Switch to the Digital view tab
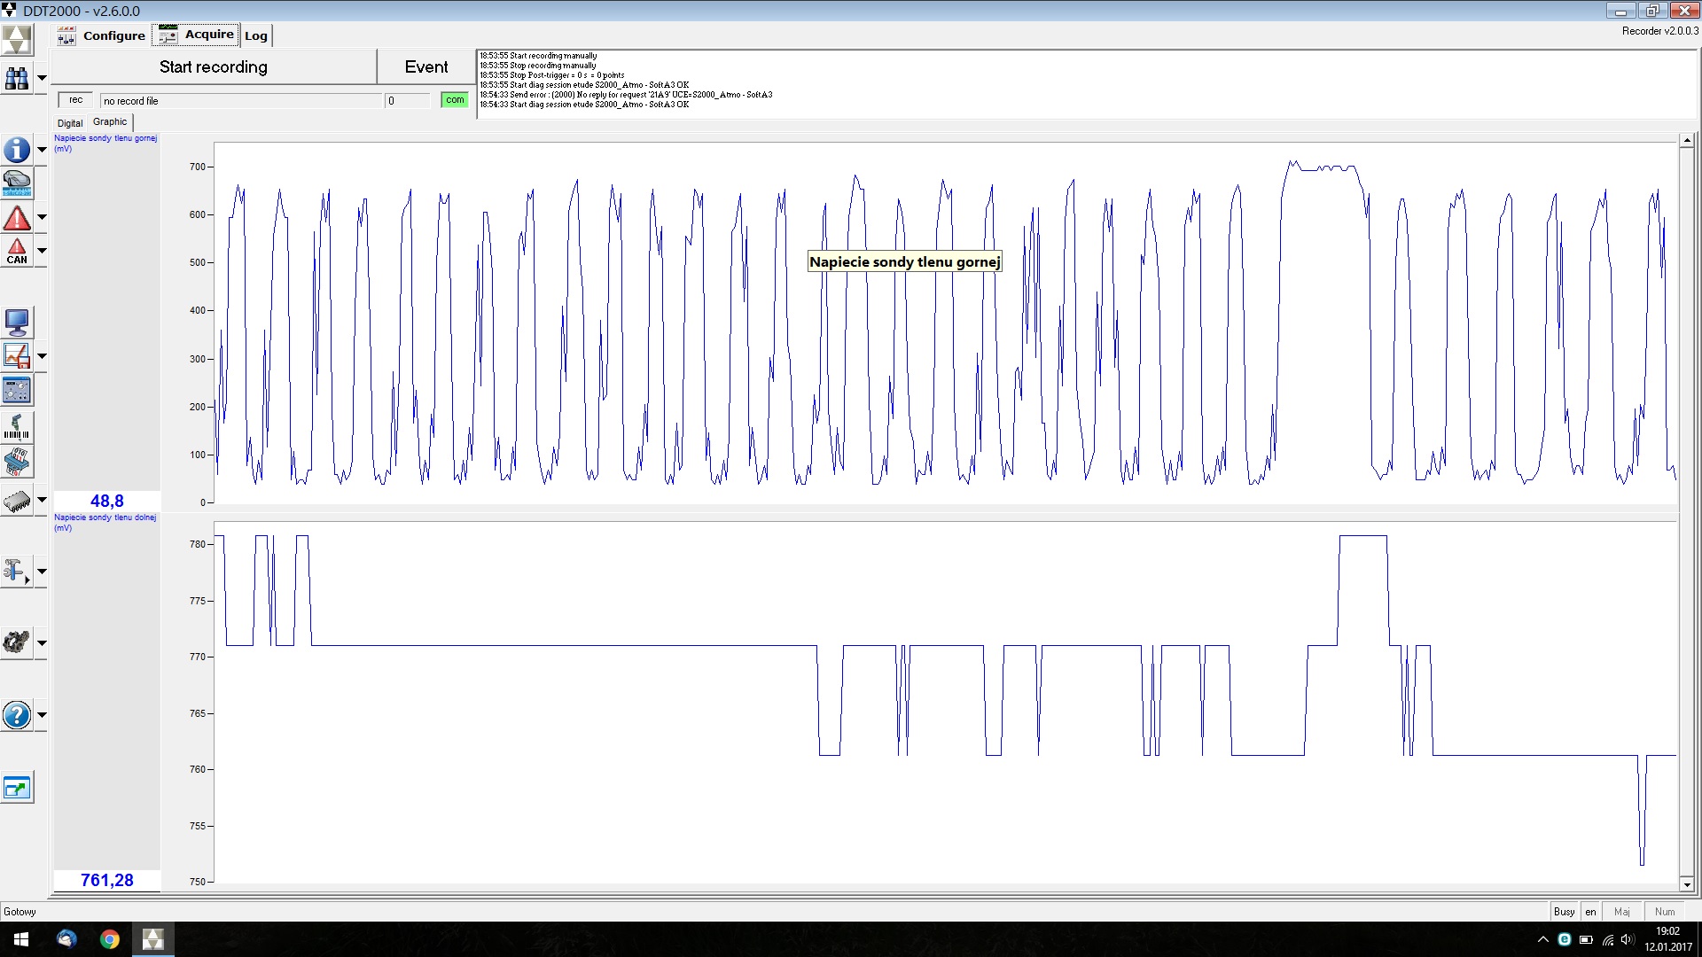 [x=70, y=123]
